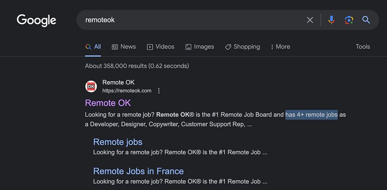The width and height of the screenshot is (387, 190).
Task: Click the Remote OK favicon
Action: click(x=91, y=86)
